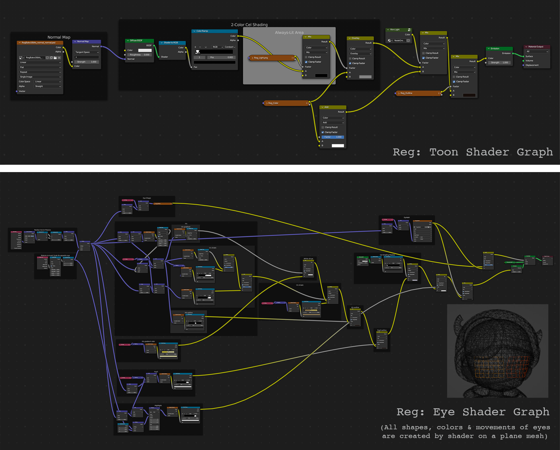The height and width of the screenshot is (450, 560).
Task: Adjust the Roughness slider on Diffuse BSDF
Action: (139, 55)
